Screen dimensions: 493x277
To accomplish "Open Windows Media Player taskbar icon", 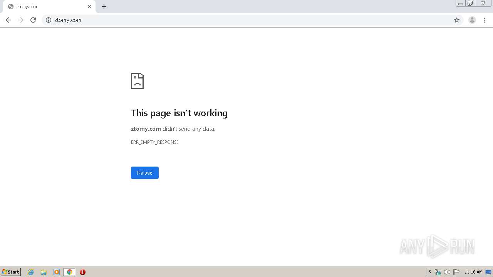I will [57, 272].
